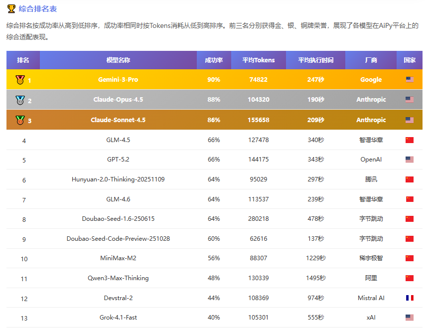The image size is (430, 334).
Task: Click the US flag in the Grok-4.1-Fast row
Action: coord(410,318)
